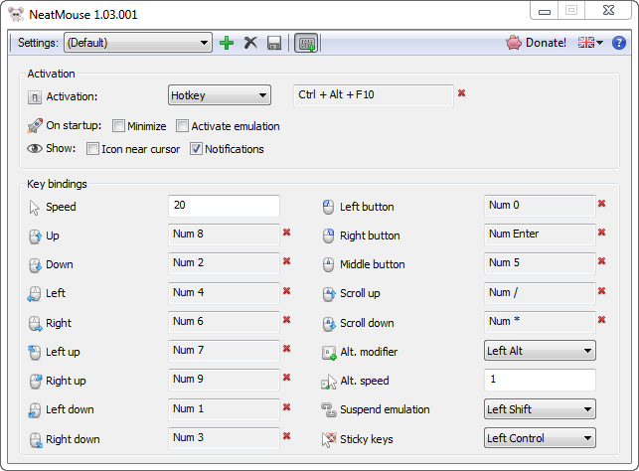Open the Donate piggy bank link
Image resolution: width=639 pixels, height=471 pixels.
coord(536,43)
